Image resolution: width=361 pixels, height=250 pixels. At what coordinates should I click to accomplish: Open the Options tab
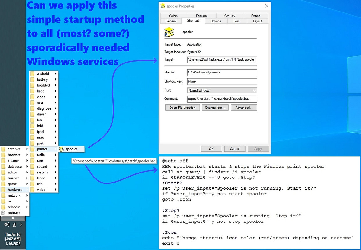pyautogui.click(x=216, y=21)
